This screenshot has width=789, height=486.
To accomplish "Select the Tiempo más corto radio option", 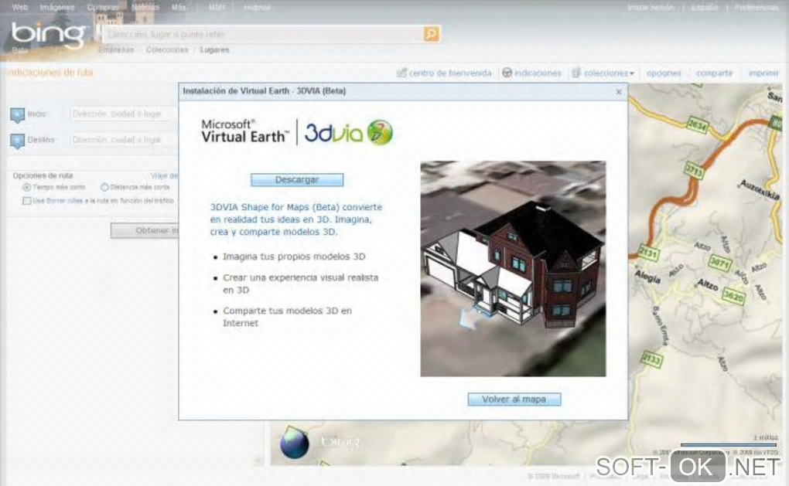I will coord(26,187).
